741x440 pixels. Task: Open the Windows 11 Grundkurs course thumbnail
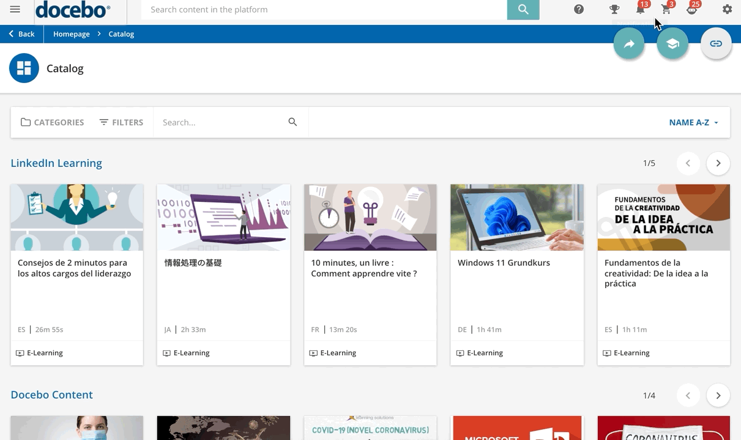coord(517,218)
